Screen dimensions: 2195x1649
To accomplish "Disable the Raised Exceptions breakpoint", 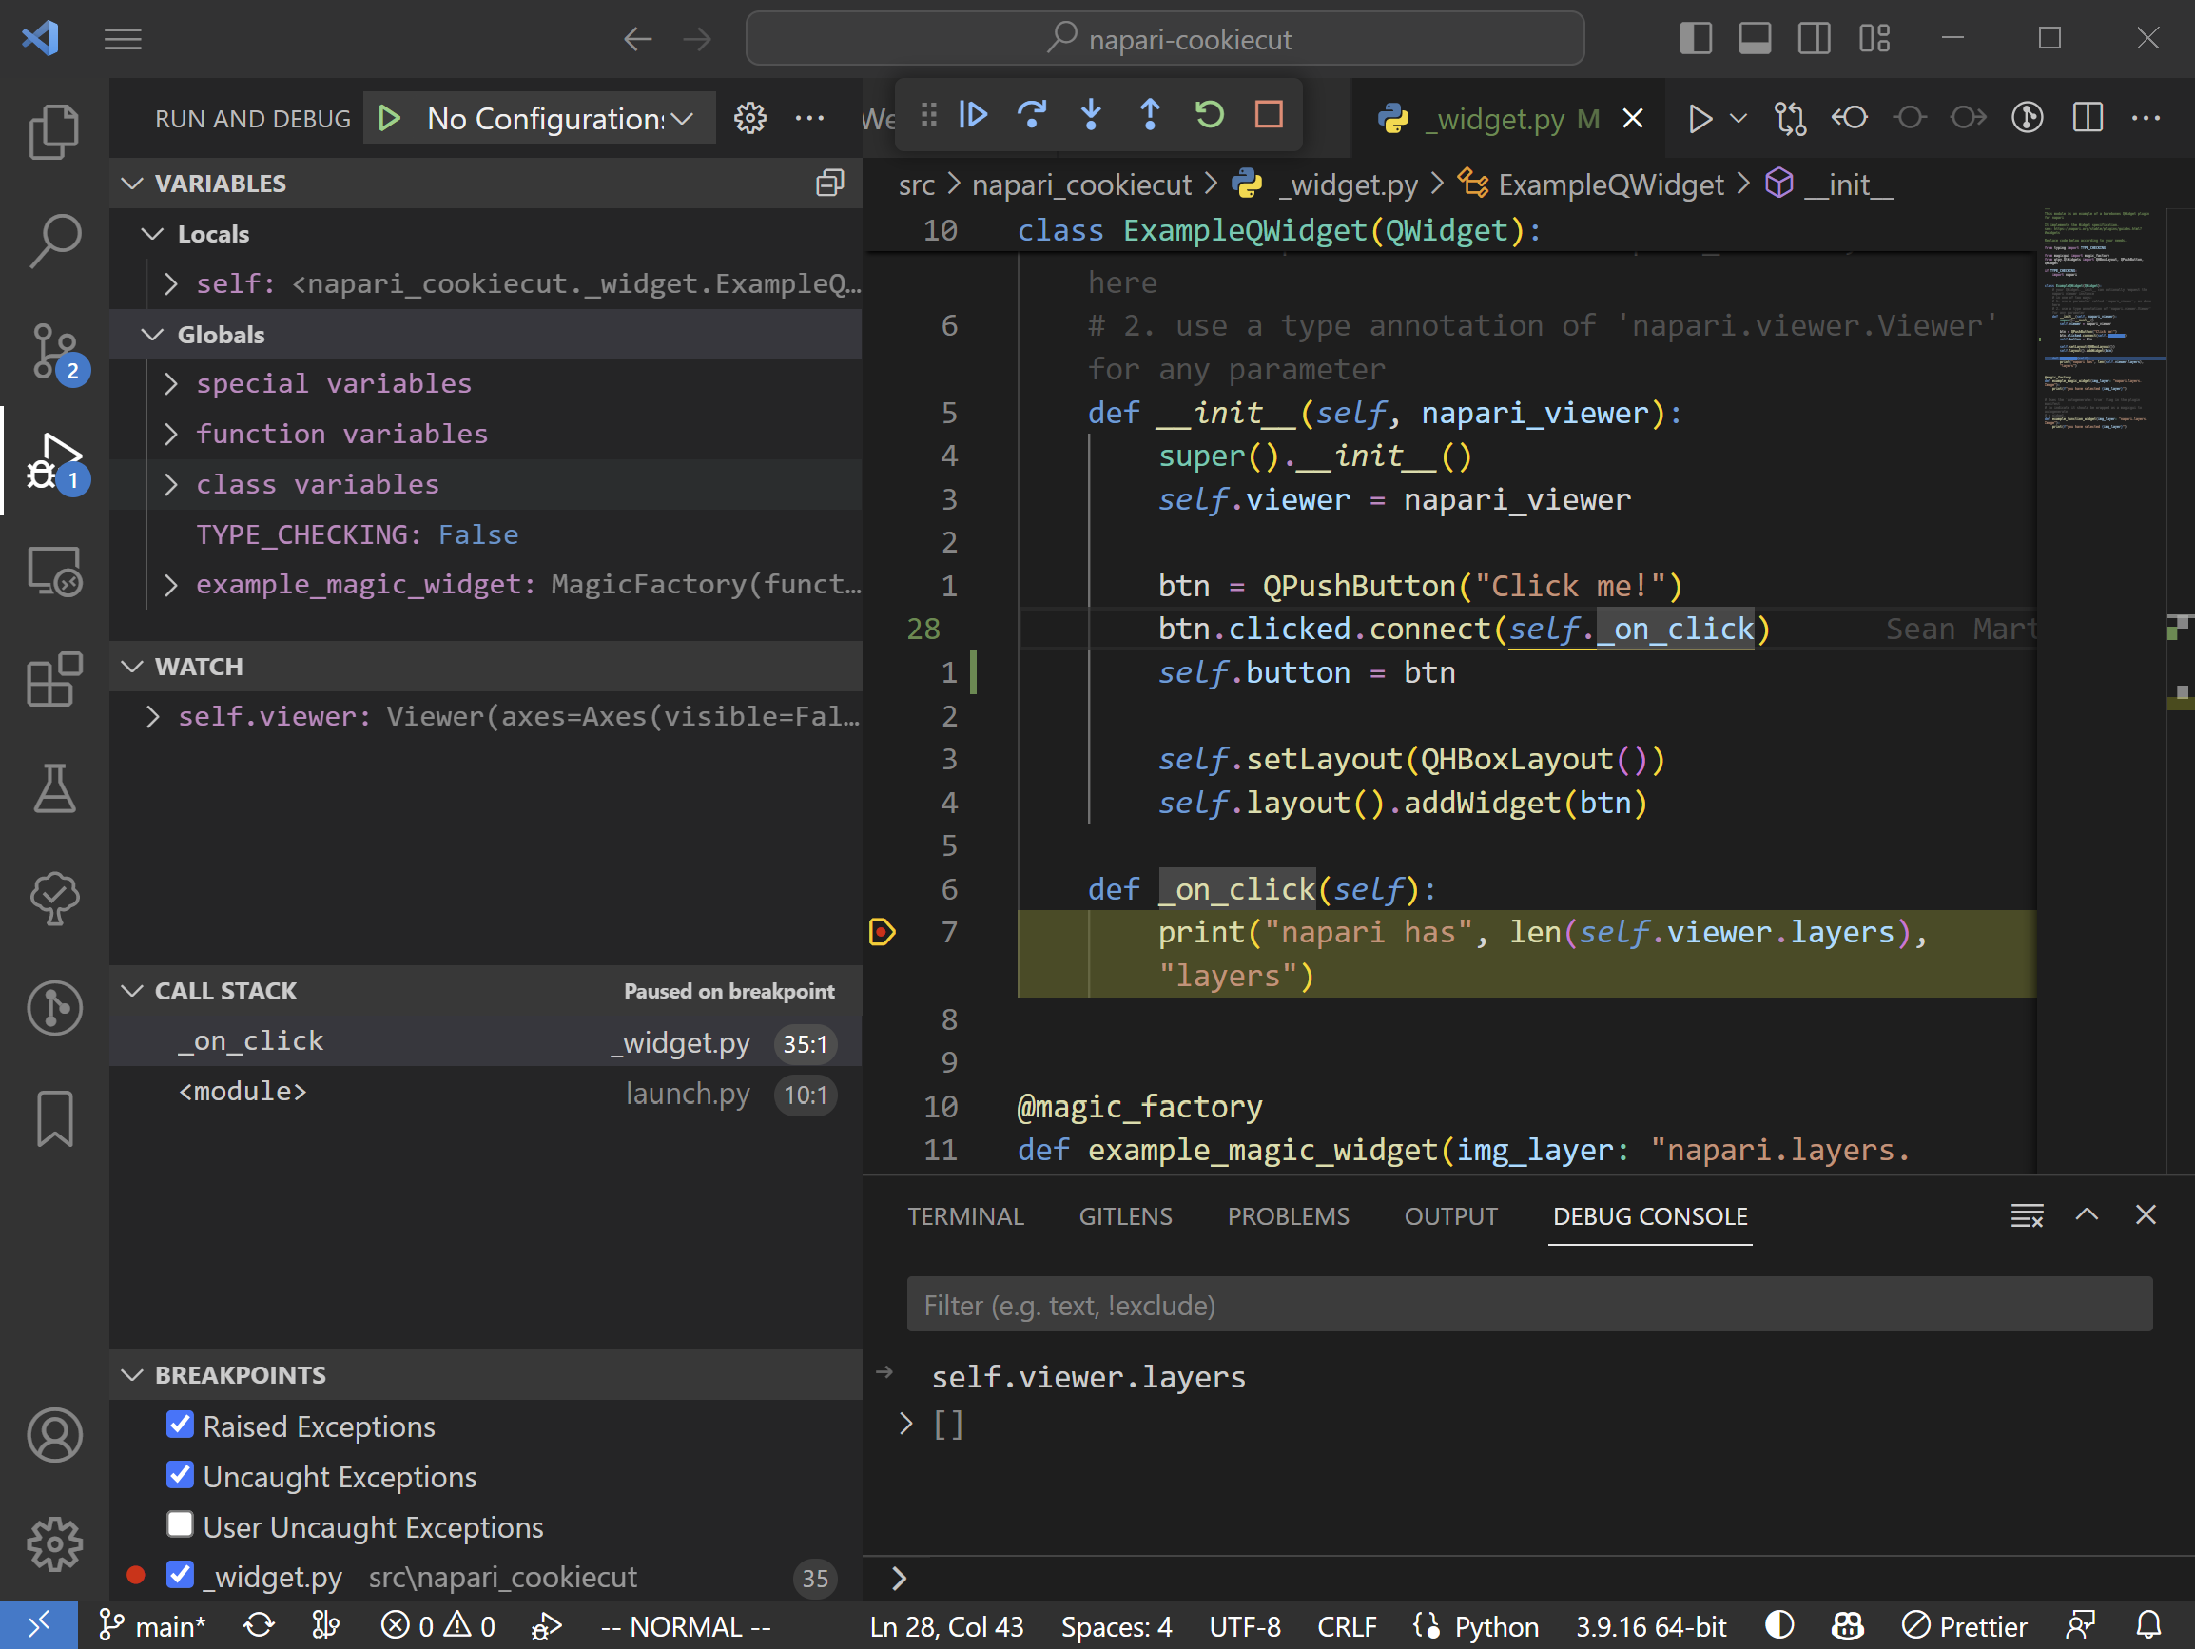I will [180, 1426].
